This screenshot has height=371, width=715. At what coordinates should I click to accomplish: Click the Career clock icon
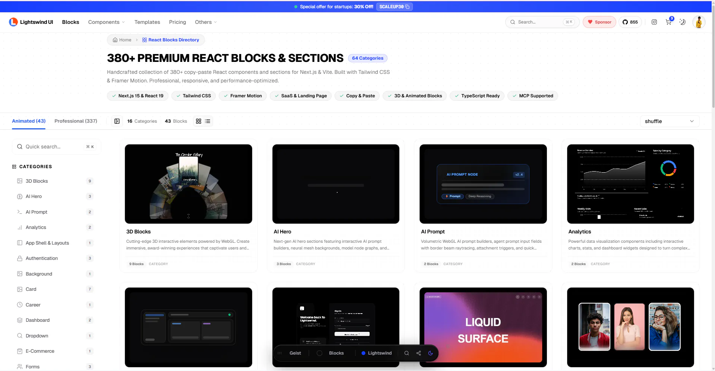point(20,305)
